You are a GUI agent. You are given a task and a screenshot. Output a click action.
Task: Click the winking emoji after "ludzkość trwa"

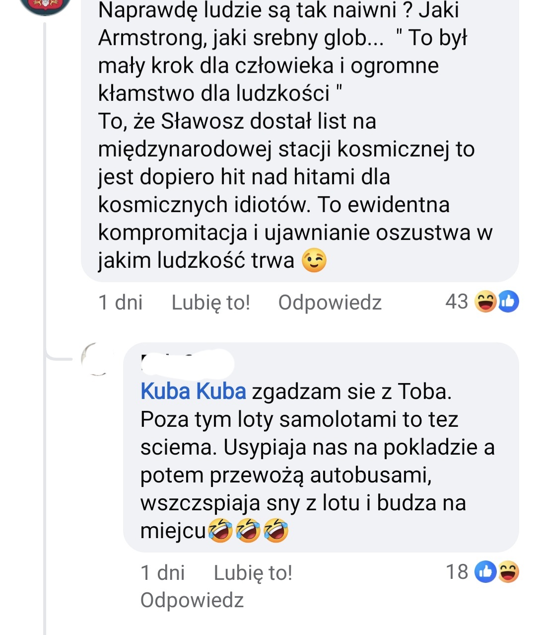click(314, 261)
